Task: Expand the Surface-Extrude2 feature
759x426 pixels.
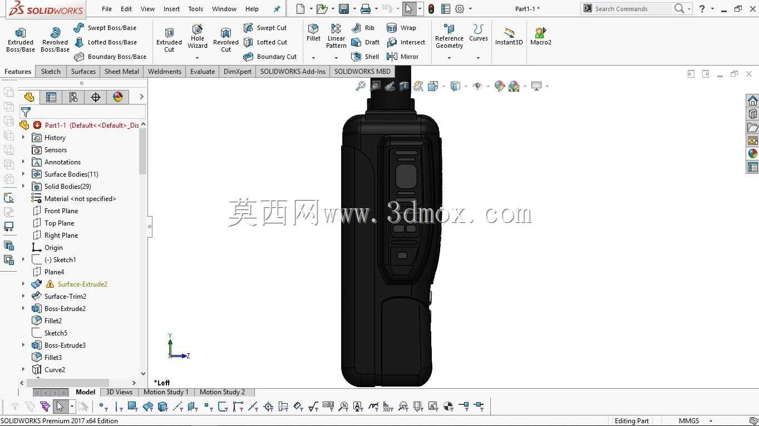Action: [x=23, y=284]
